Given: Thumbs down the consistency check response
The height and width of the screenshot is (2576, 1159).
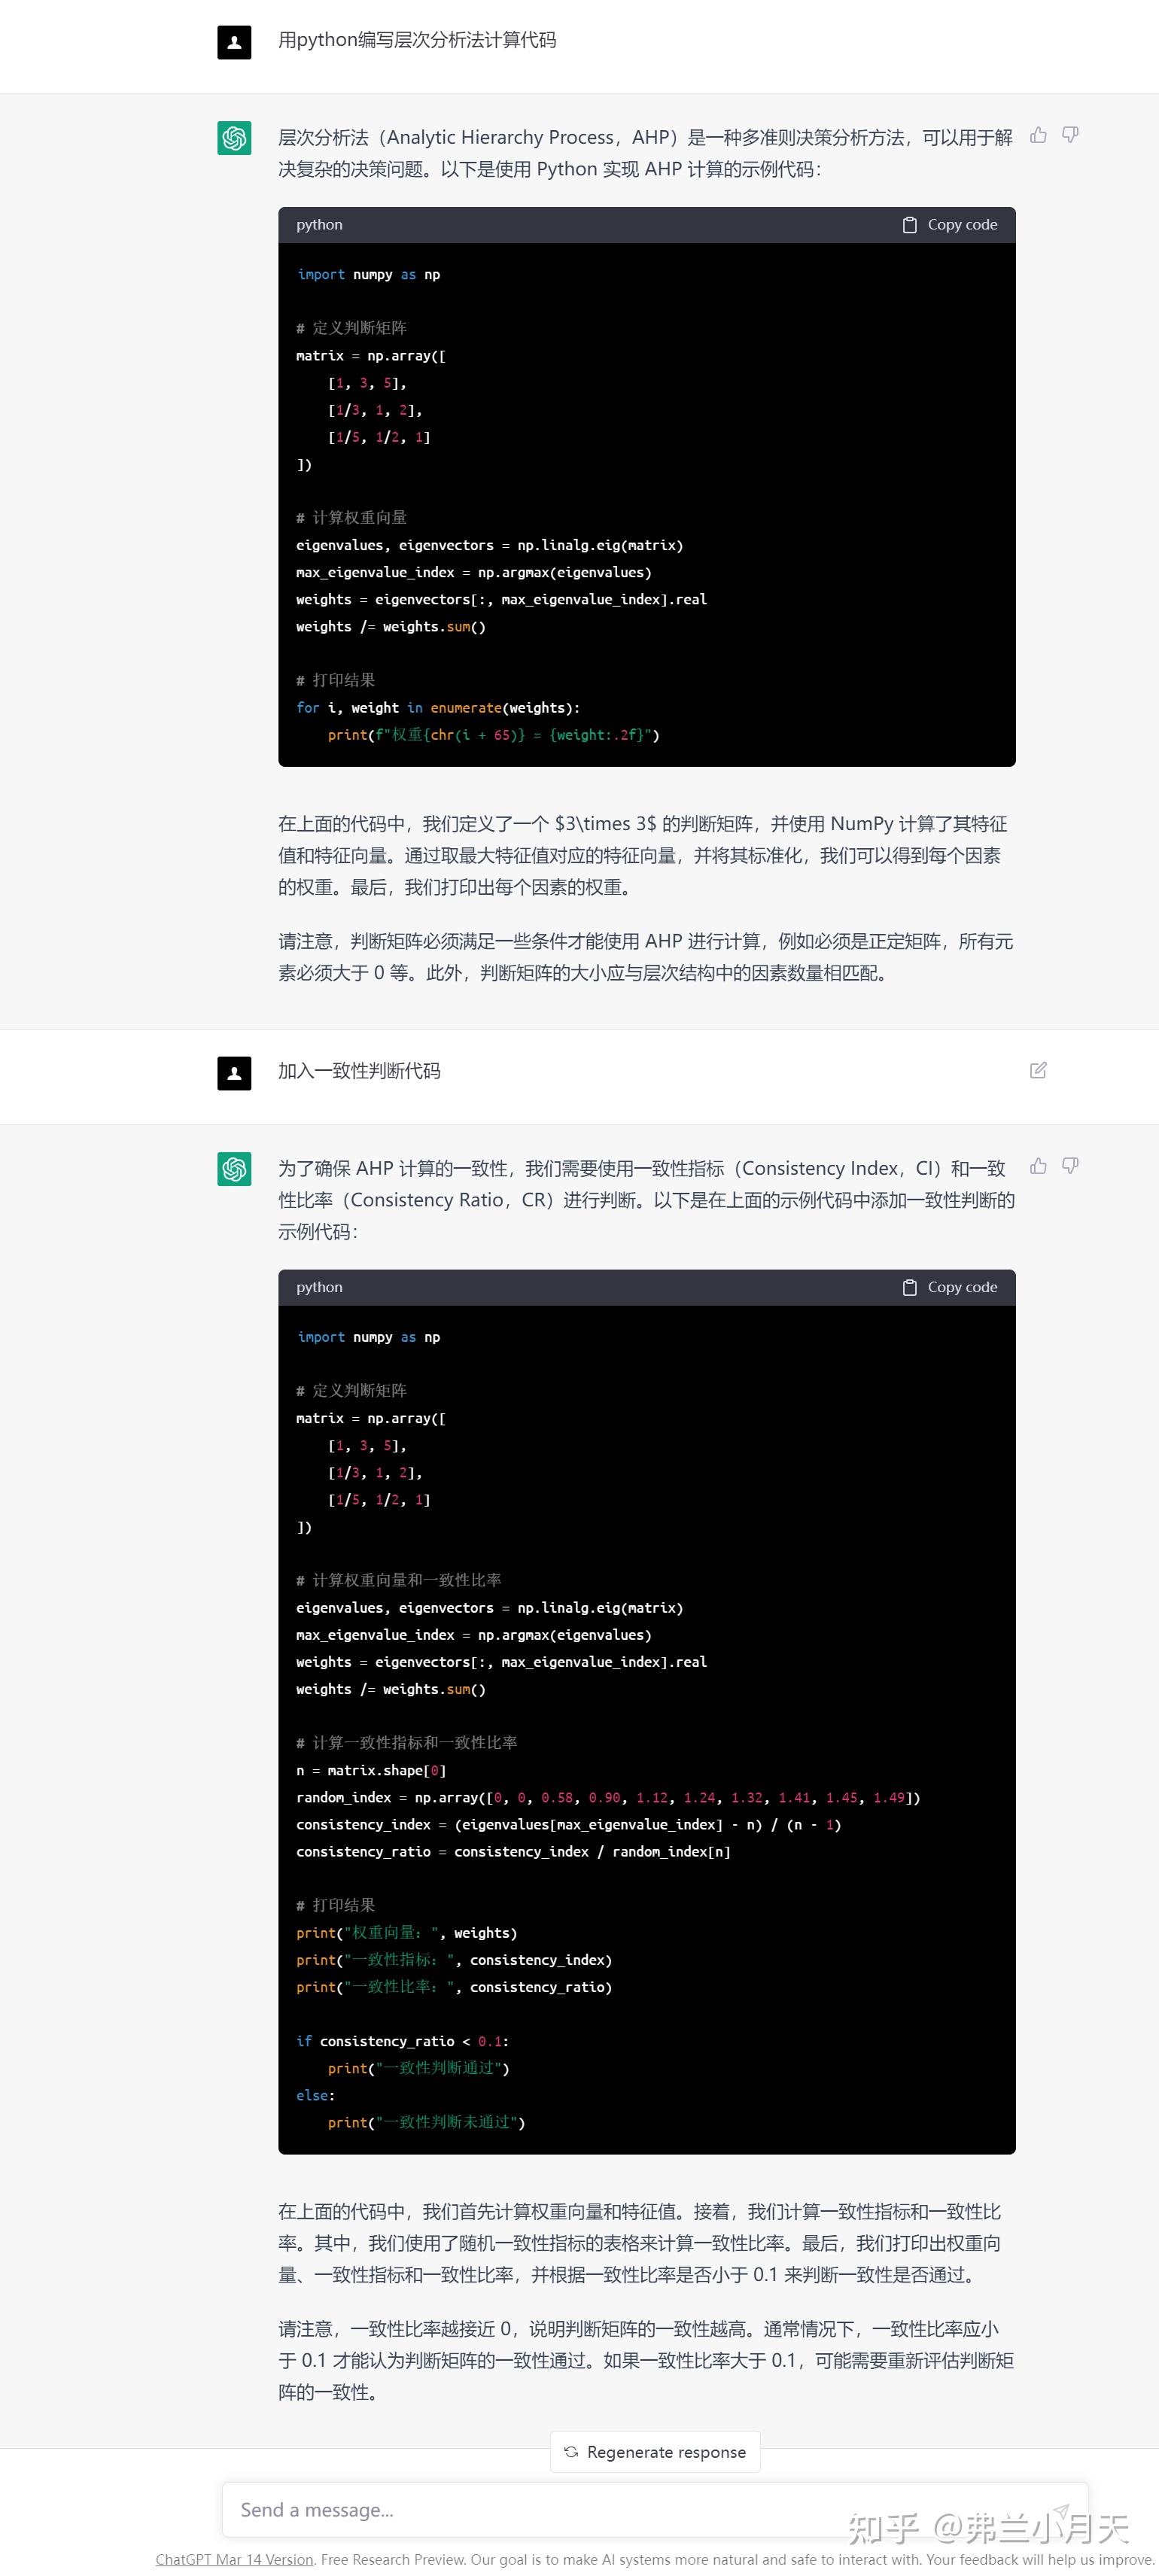Looking at the screenshot, I should pyautogui.click(x=1070, y=1166).
